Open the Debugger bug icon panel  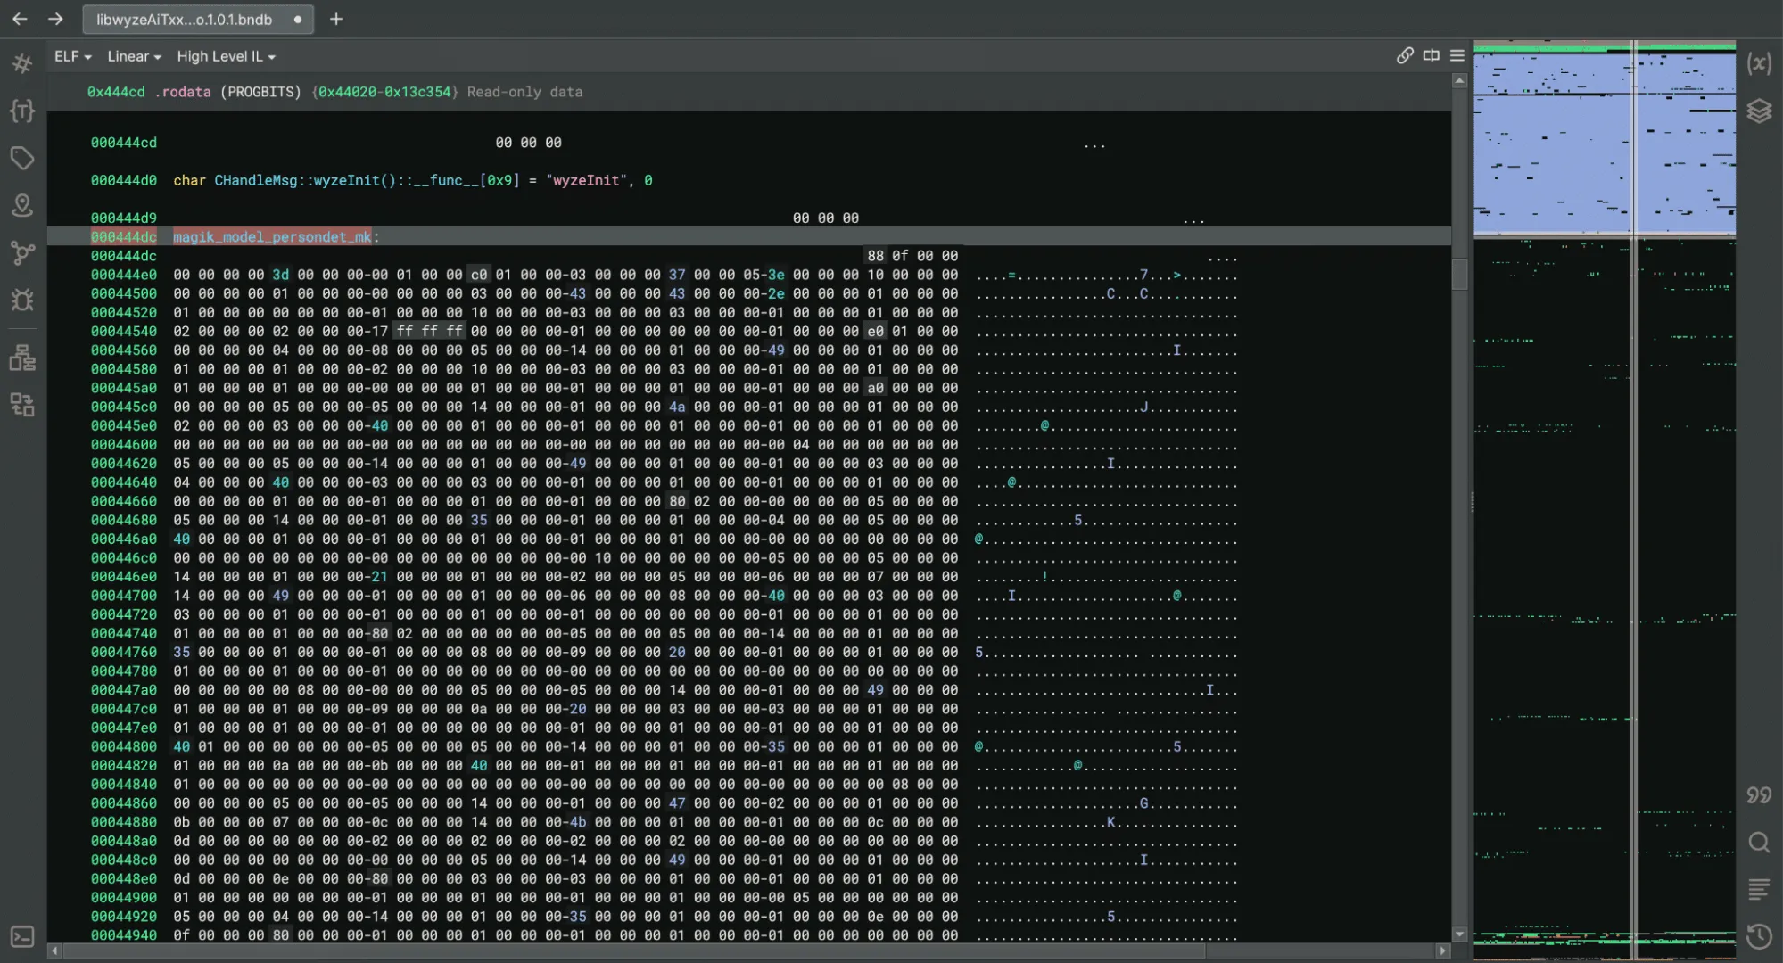coord(22,300)
